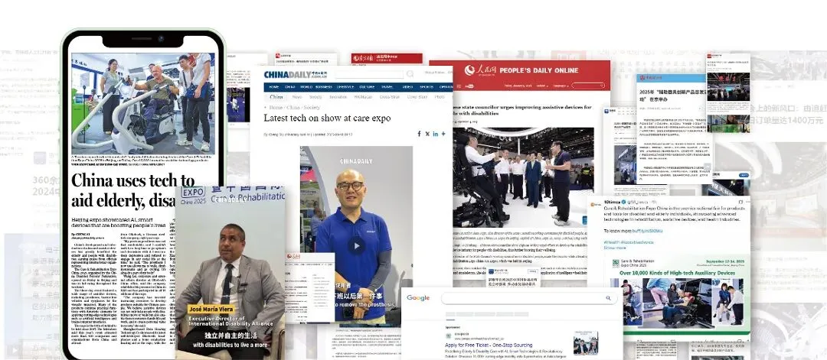Screen dimensions: 827x360
Task: Open the SPORTS tab in China Daily navigation
Action: [427, 87]
